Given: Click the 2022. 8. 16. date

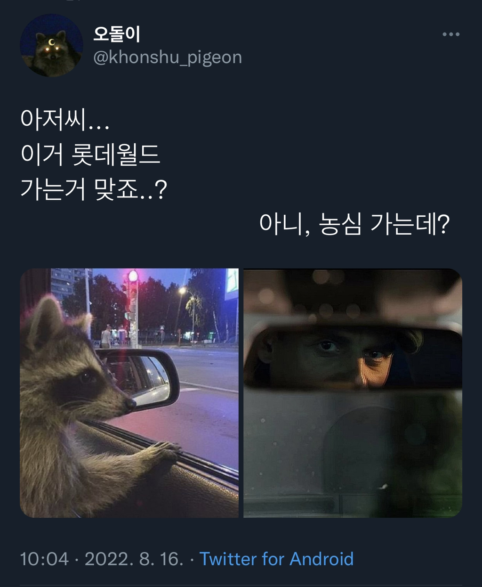Looking at the screenshot, I should click(x=134, y=559).
